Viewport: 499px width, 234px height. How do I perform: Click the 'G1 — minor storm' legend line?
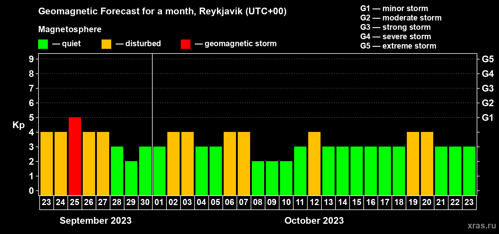pos(394,8)
